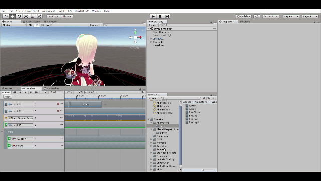Select the Move tool in toolbar

click(x=12, y=16)
